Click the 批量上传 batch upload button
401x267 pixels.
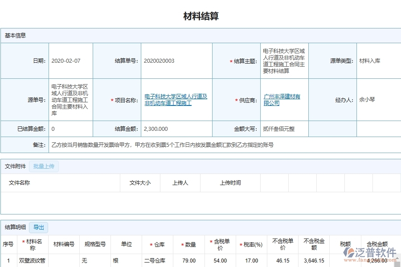coord(44,166)
